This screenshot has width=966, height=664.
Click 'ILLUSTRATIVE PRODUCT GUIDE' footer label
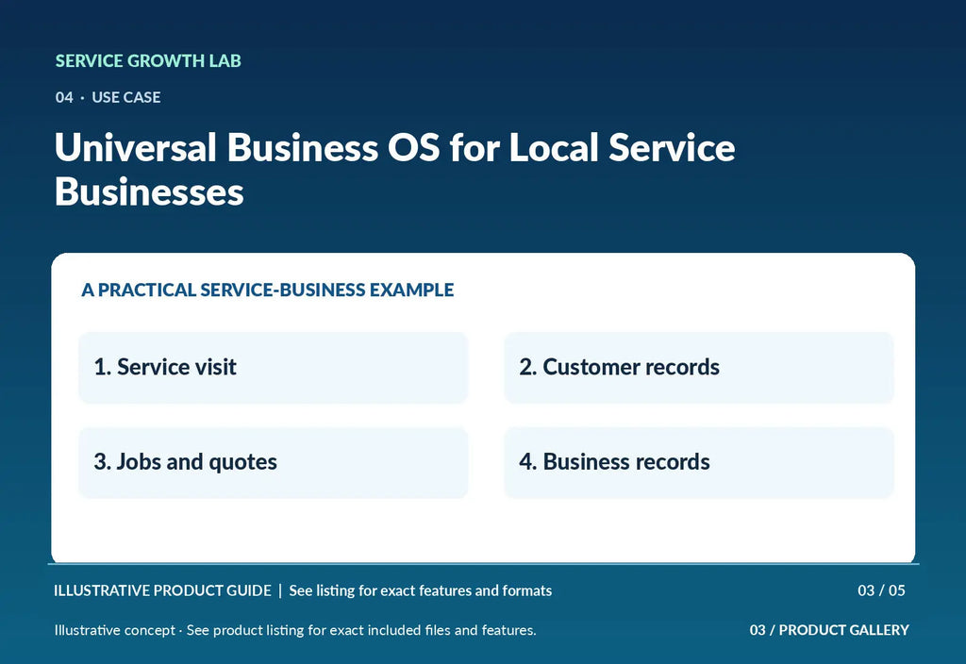point(162,590)
